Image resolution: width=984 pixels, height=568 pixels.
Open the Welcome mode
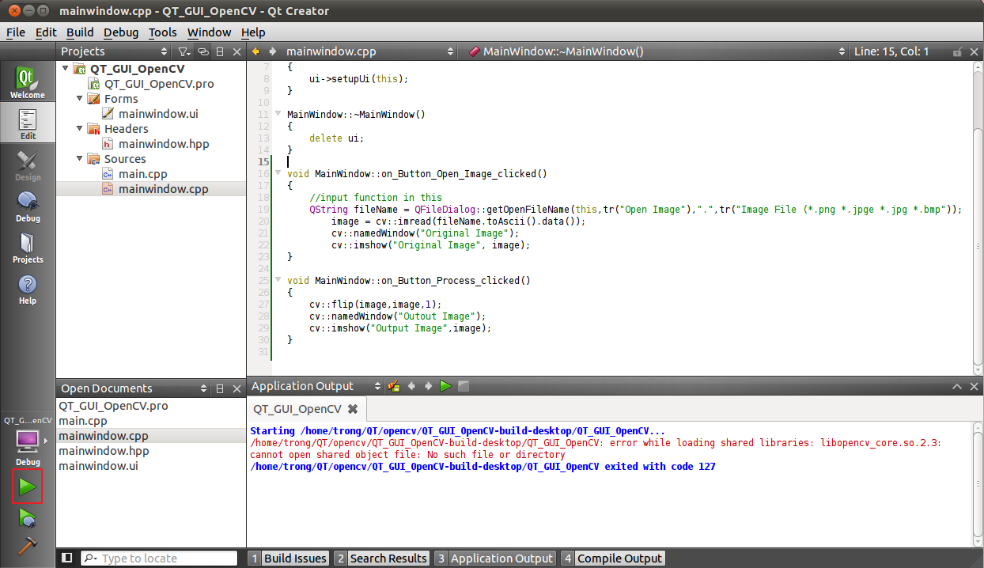pos(28,83)
